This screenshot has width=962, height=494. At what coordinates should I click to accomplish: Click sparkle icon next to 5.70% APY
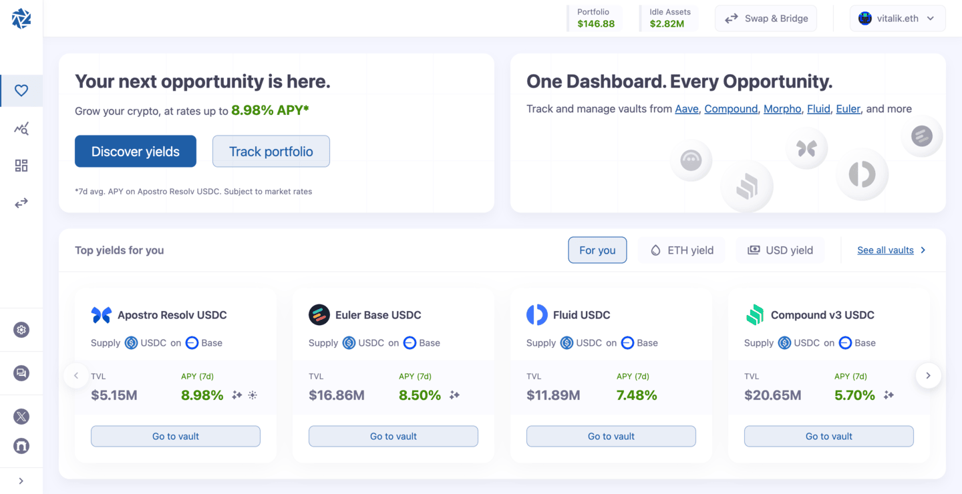[889, 395]
